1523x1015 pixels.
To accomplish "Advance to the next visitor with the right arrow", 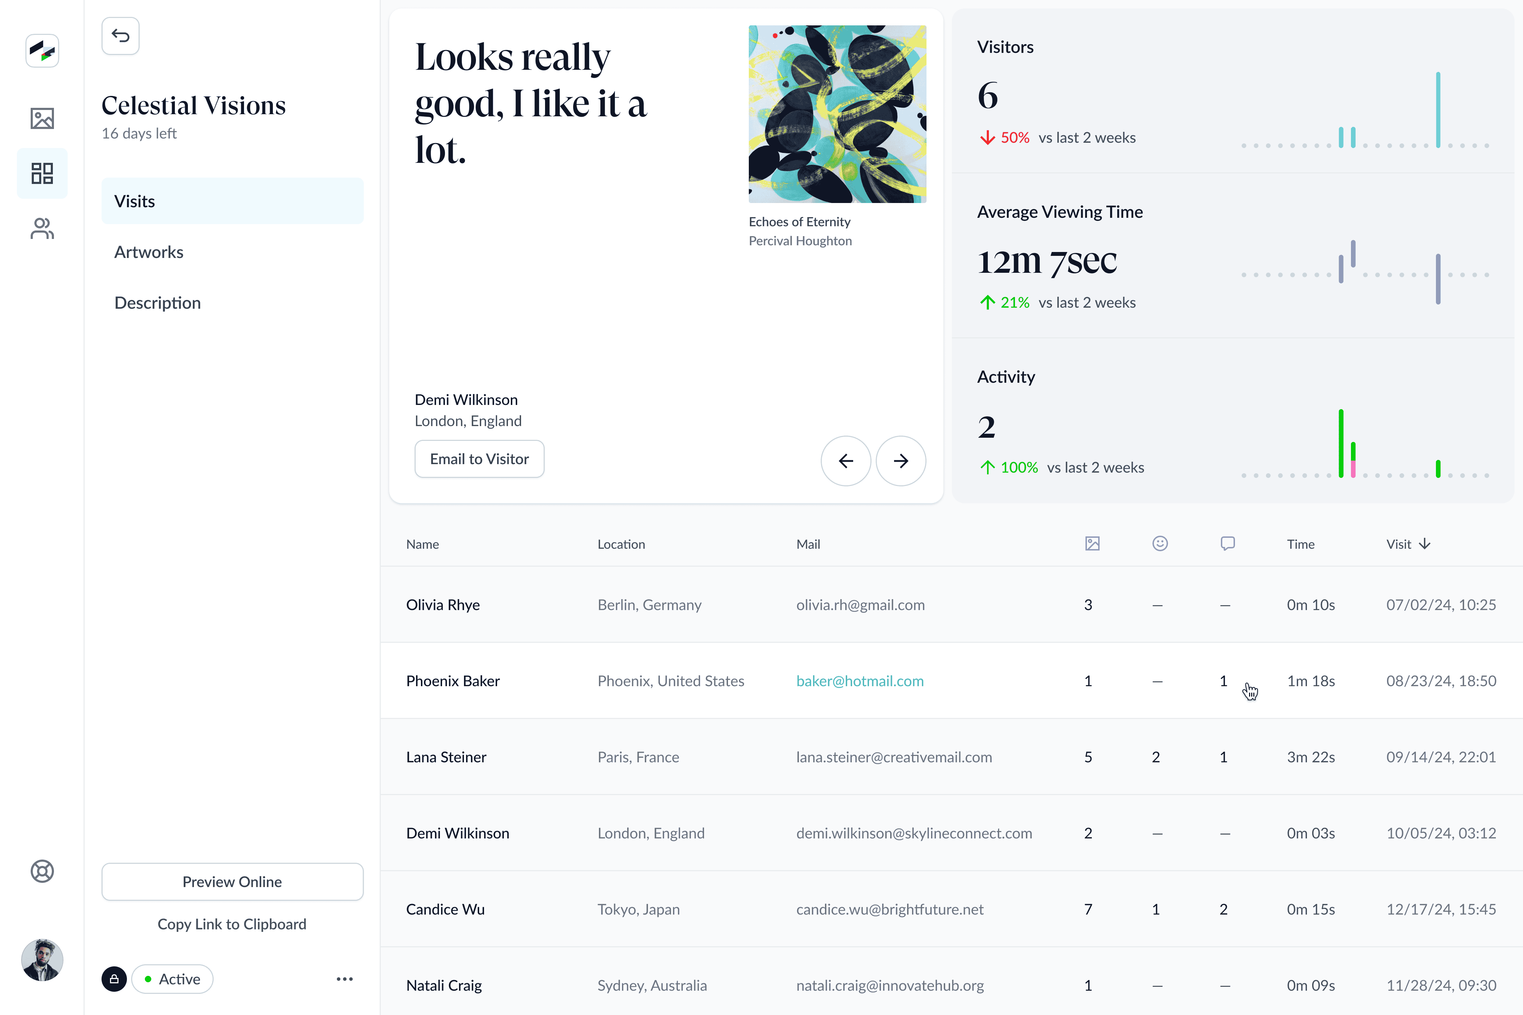I will (x=901, y=460).
